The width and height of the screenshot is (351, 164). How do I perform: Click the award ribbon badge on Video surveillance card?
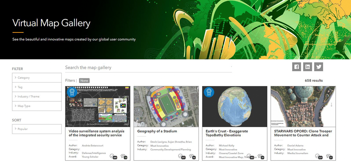pos(72,92)
